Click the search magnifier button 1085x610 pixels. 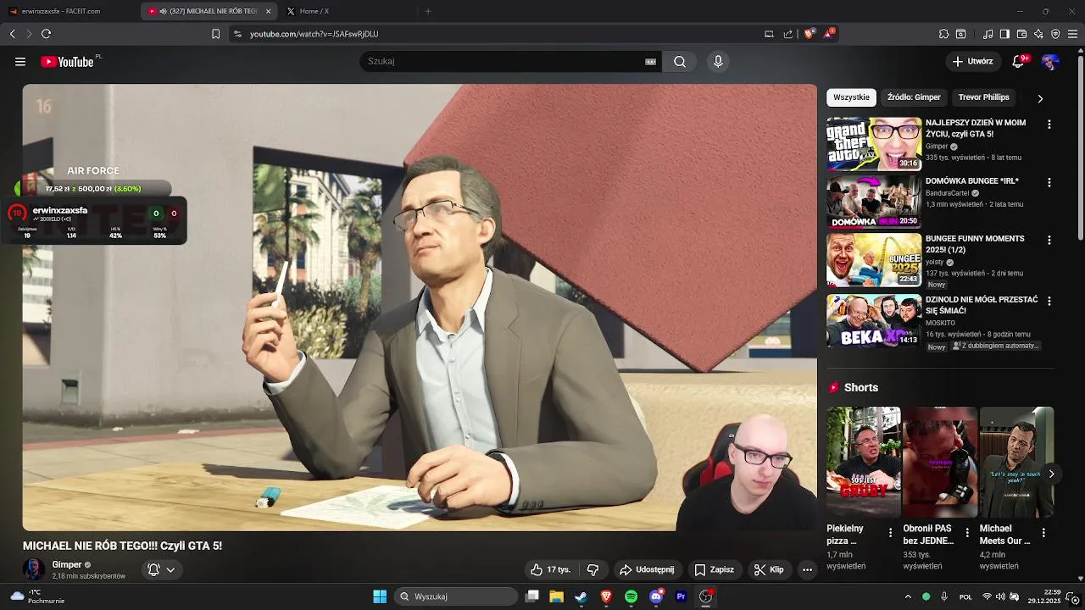click(x=680, y=62)
